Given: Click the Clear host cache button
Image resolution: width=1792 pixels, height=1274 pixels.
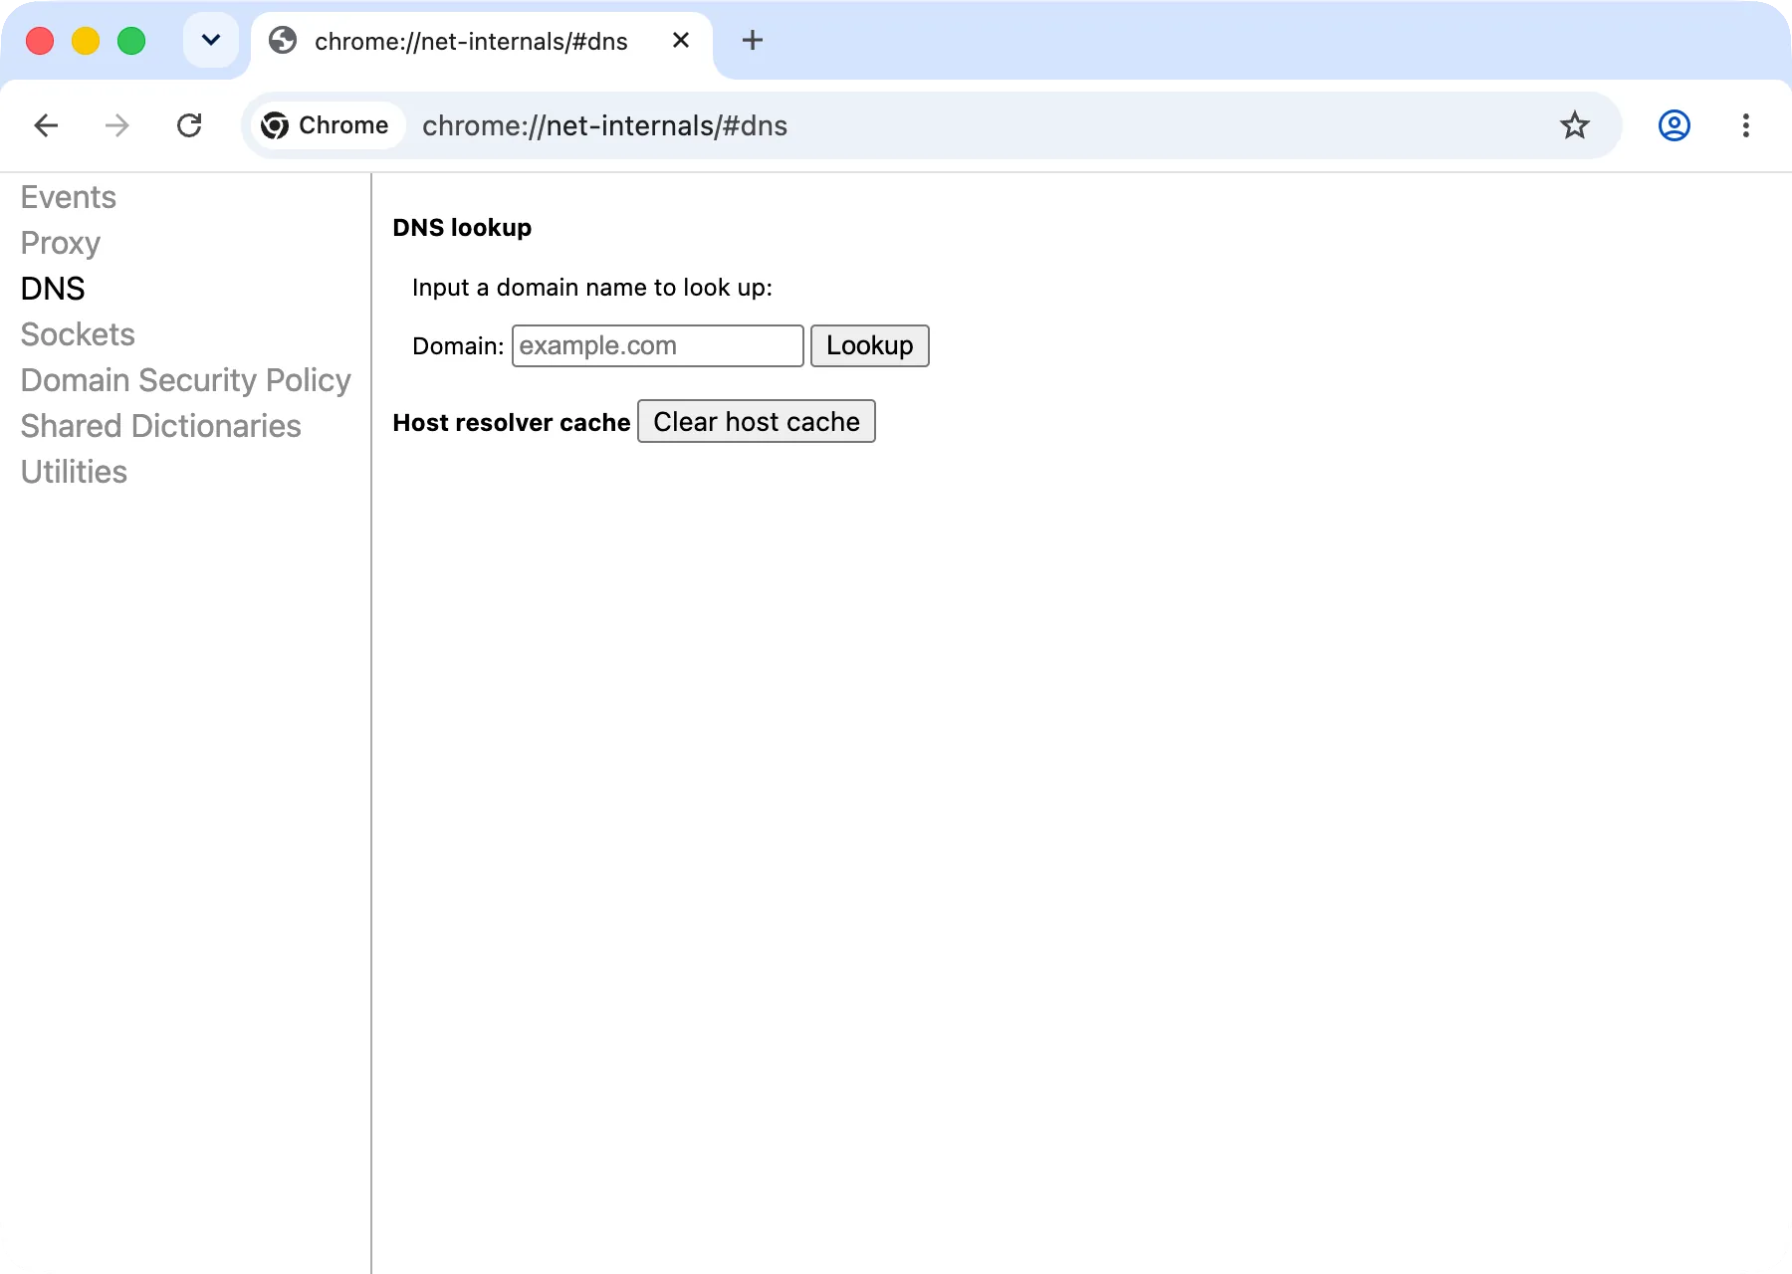Looking at the screenshot, I should point(757,421).
